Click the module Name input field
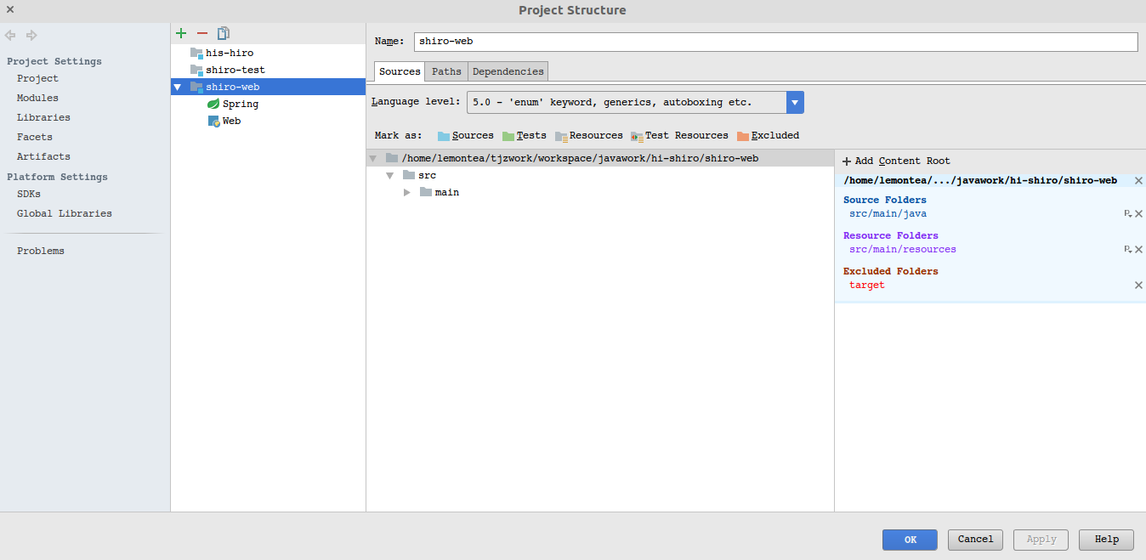 coord(775,42)
